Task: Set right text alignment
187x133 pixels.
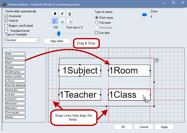Action: pos(69,21)
